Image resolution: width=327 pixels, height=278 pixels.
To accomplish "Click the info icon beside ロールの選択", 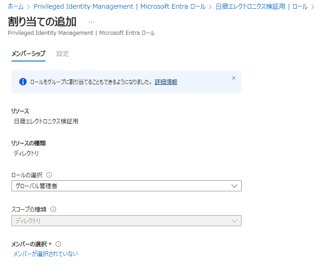I will click(x=49, y=175).
